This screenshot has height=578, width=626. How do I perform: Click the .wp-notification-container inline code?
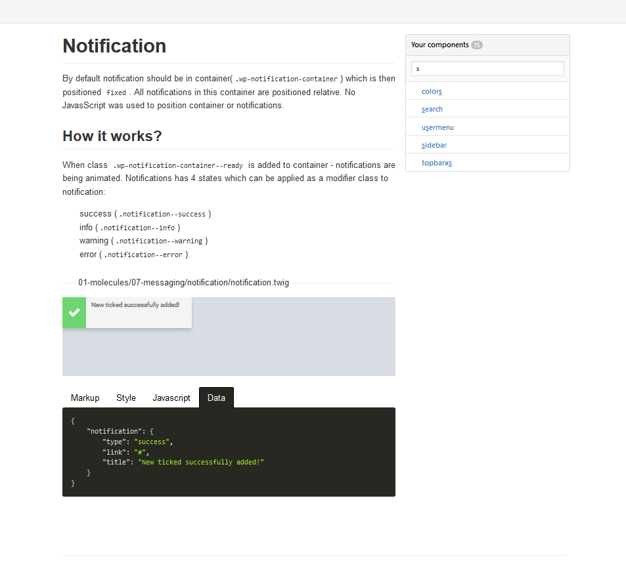tap(286, 79)
